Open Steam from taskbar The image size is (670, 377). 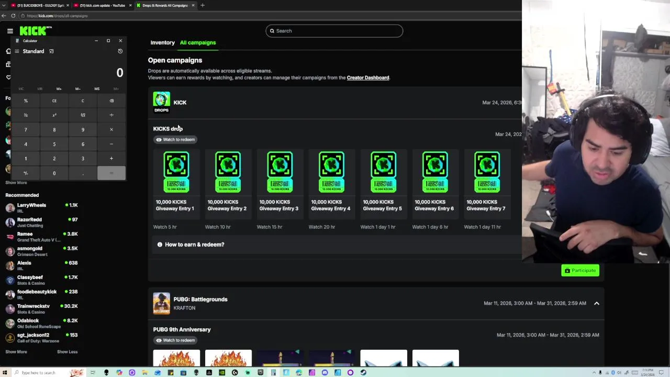click(x=363, y=372)
